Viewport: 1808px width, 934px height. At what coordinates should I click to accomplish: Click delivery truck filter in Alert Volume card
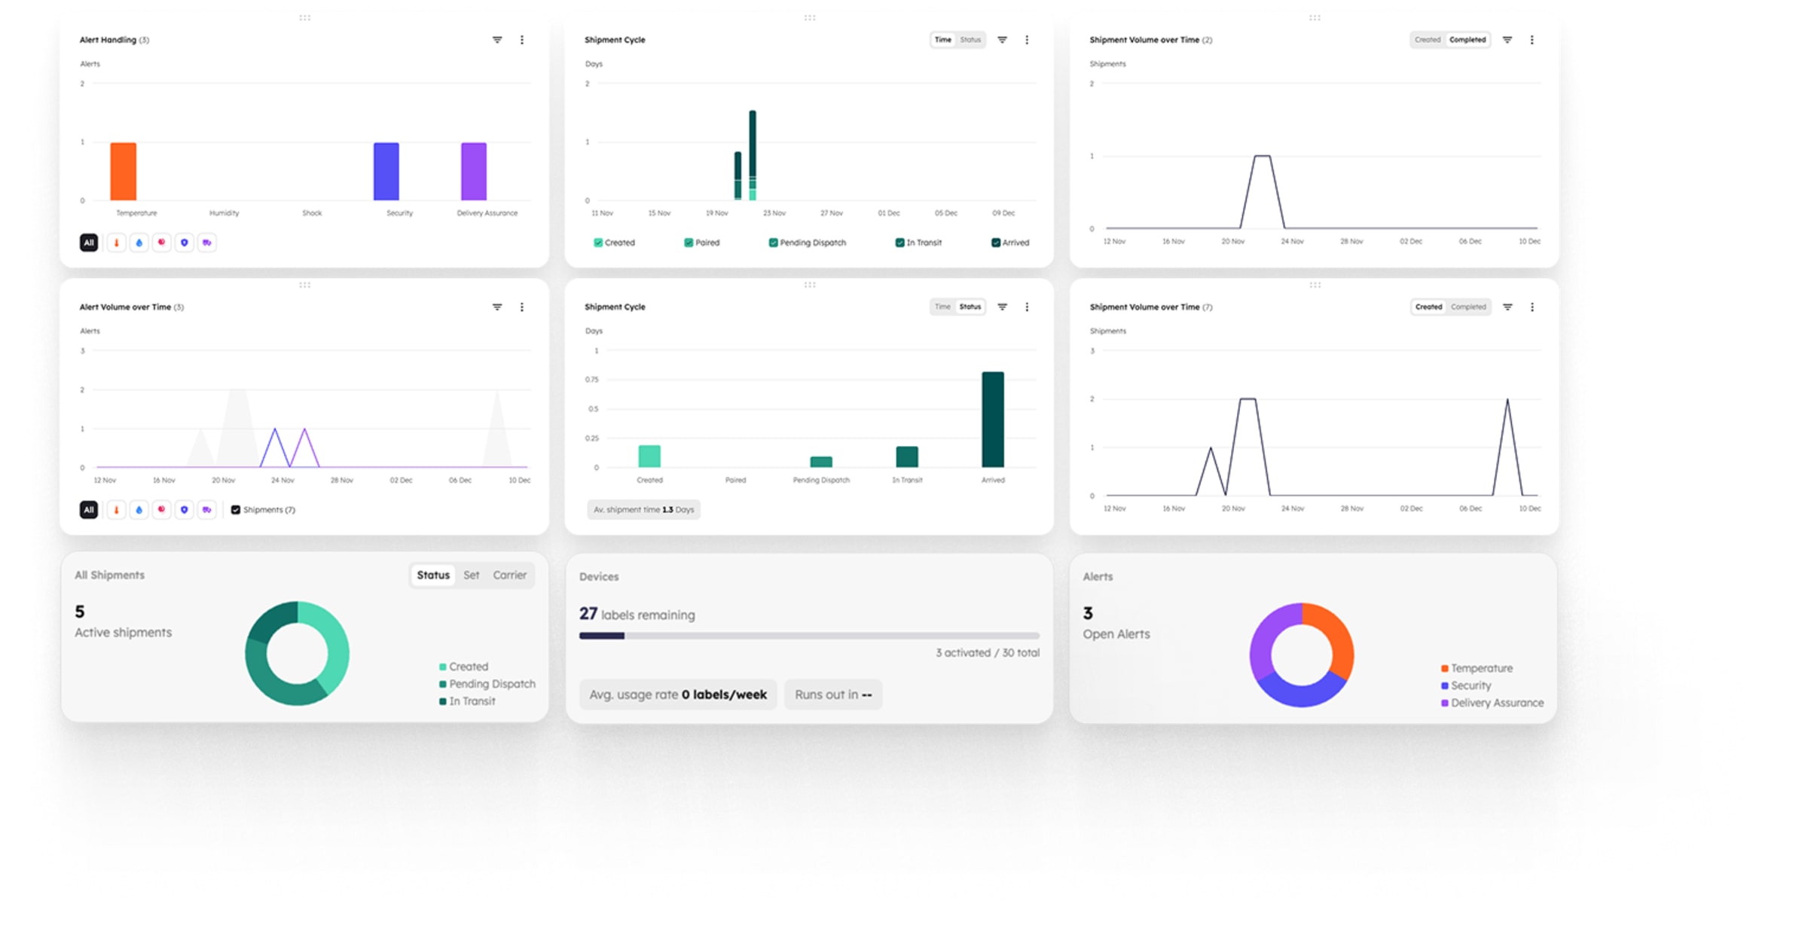[x=206, y=510]
